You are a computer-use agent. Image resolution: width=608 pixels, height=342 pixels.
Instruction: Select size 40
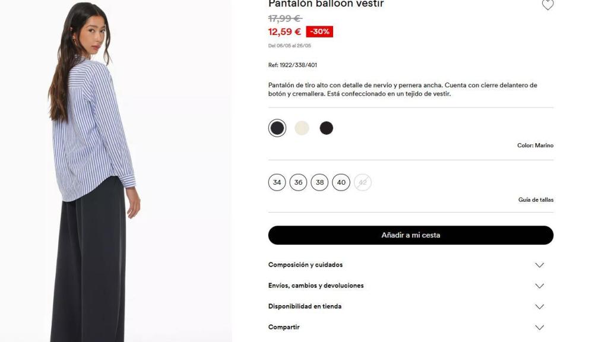341,182
